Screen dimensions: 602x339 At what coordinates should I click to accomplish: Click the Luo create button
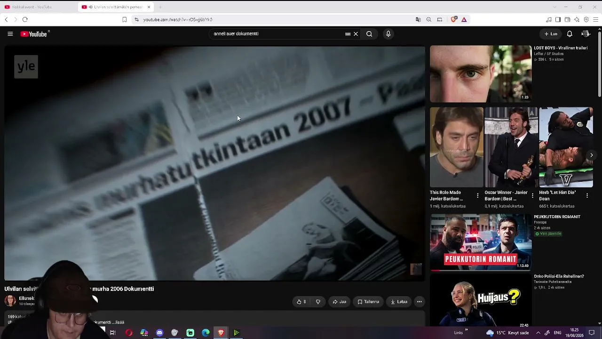coord(551,34)
